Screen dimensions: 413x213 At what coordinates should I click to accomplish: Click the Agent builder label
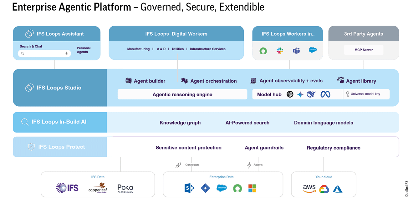pos(149,81)
